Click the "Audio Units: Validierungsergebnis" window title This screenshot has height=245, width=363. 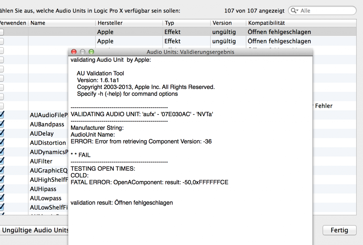[190, 52]
